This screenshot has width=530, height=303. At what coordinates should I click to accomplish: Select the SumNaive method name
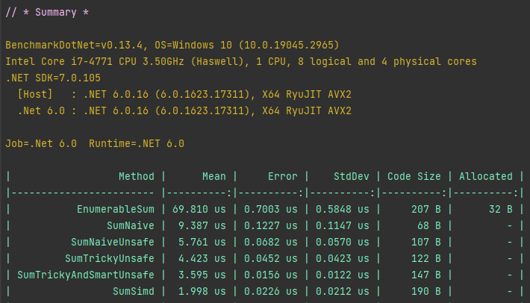coord(131,226)
